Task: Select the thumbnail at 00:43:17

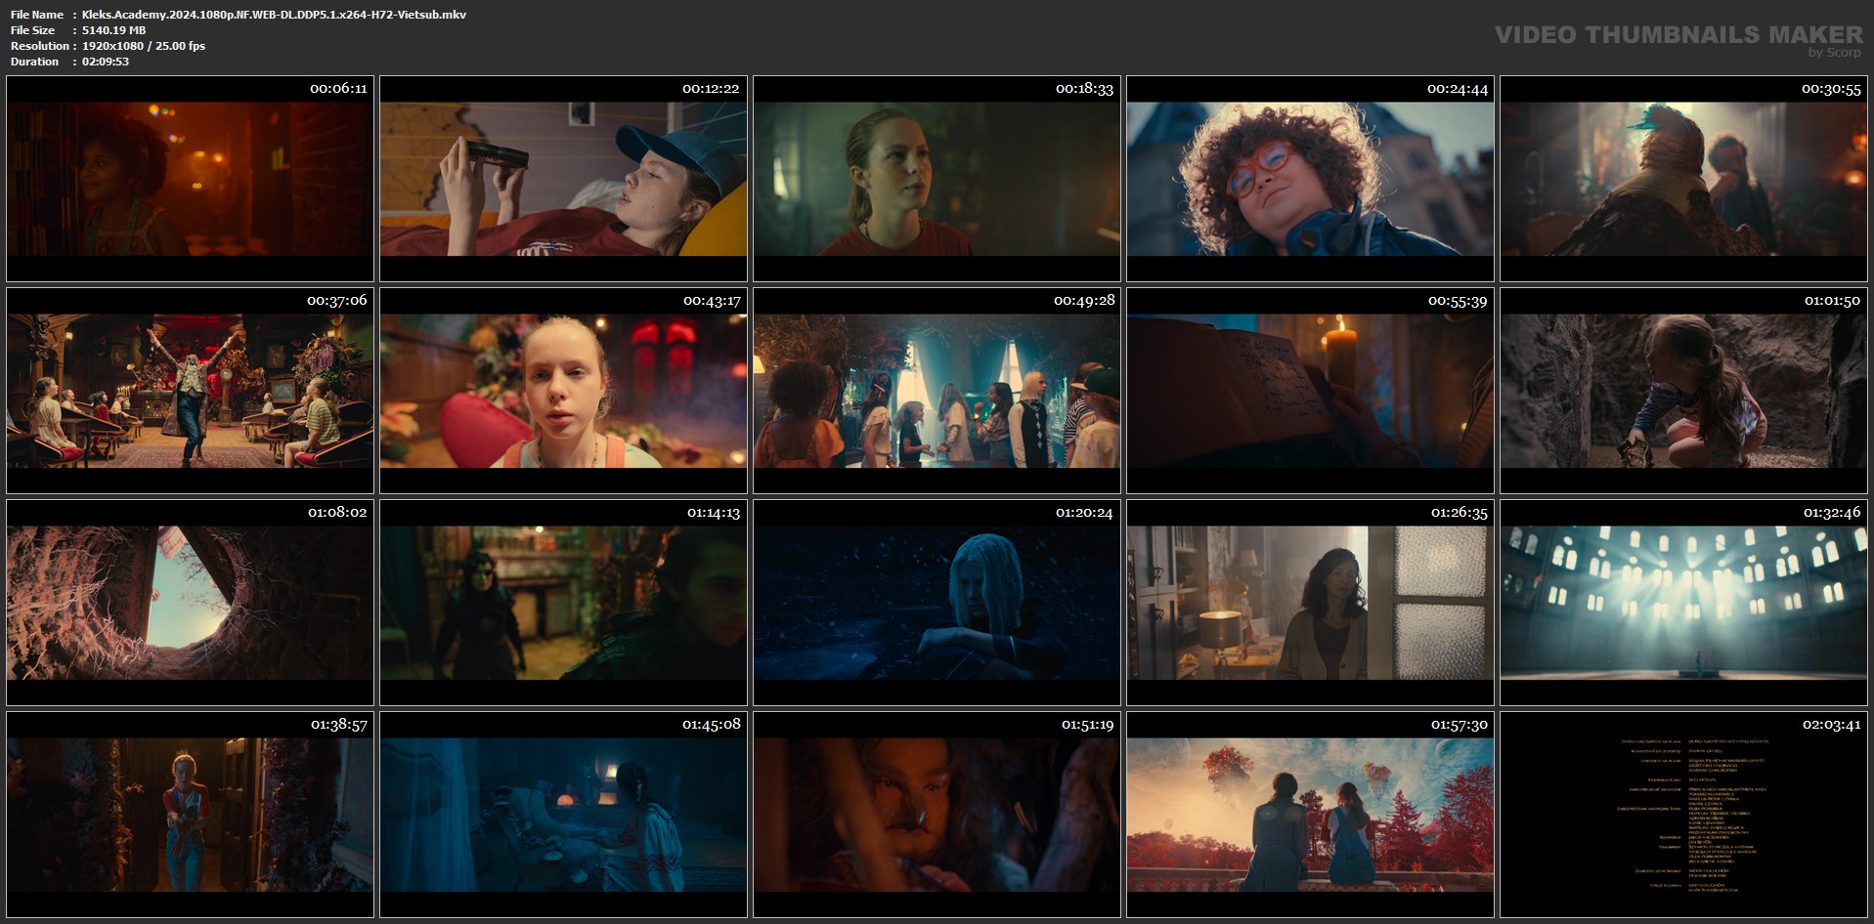Action: (563, 391)
